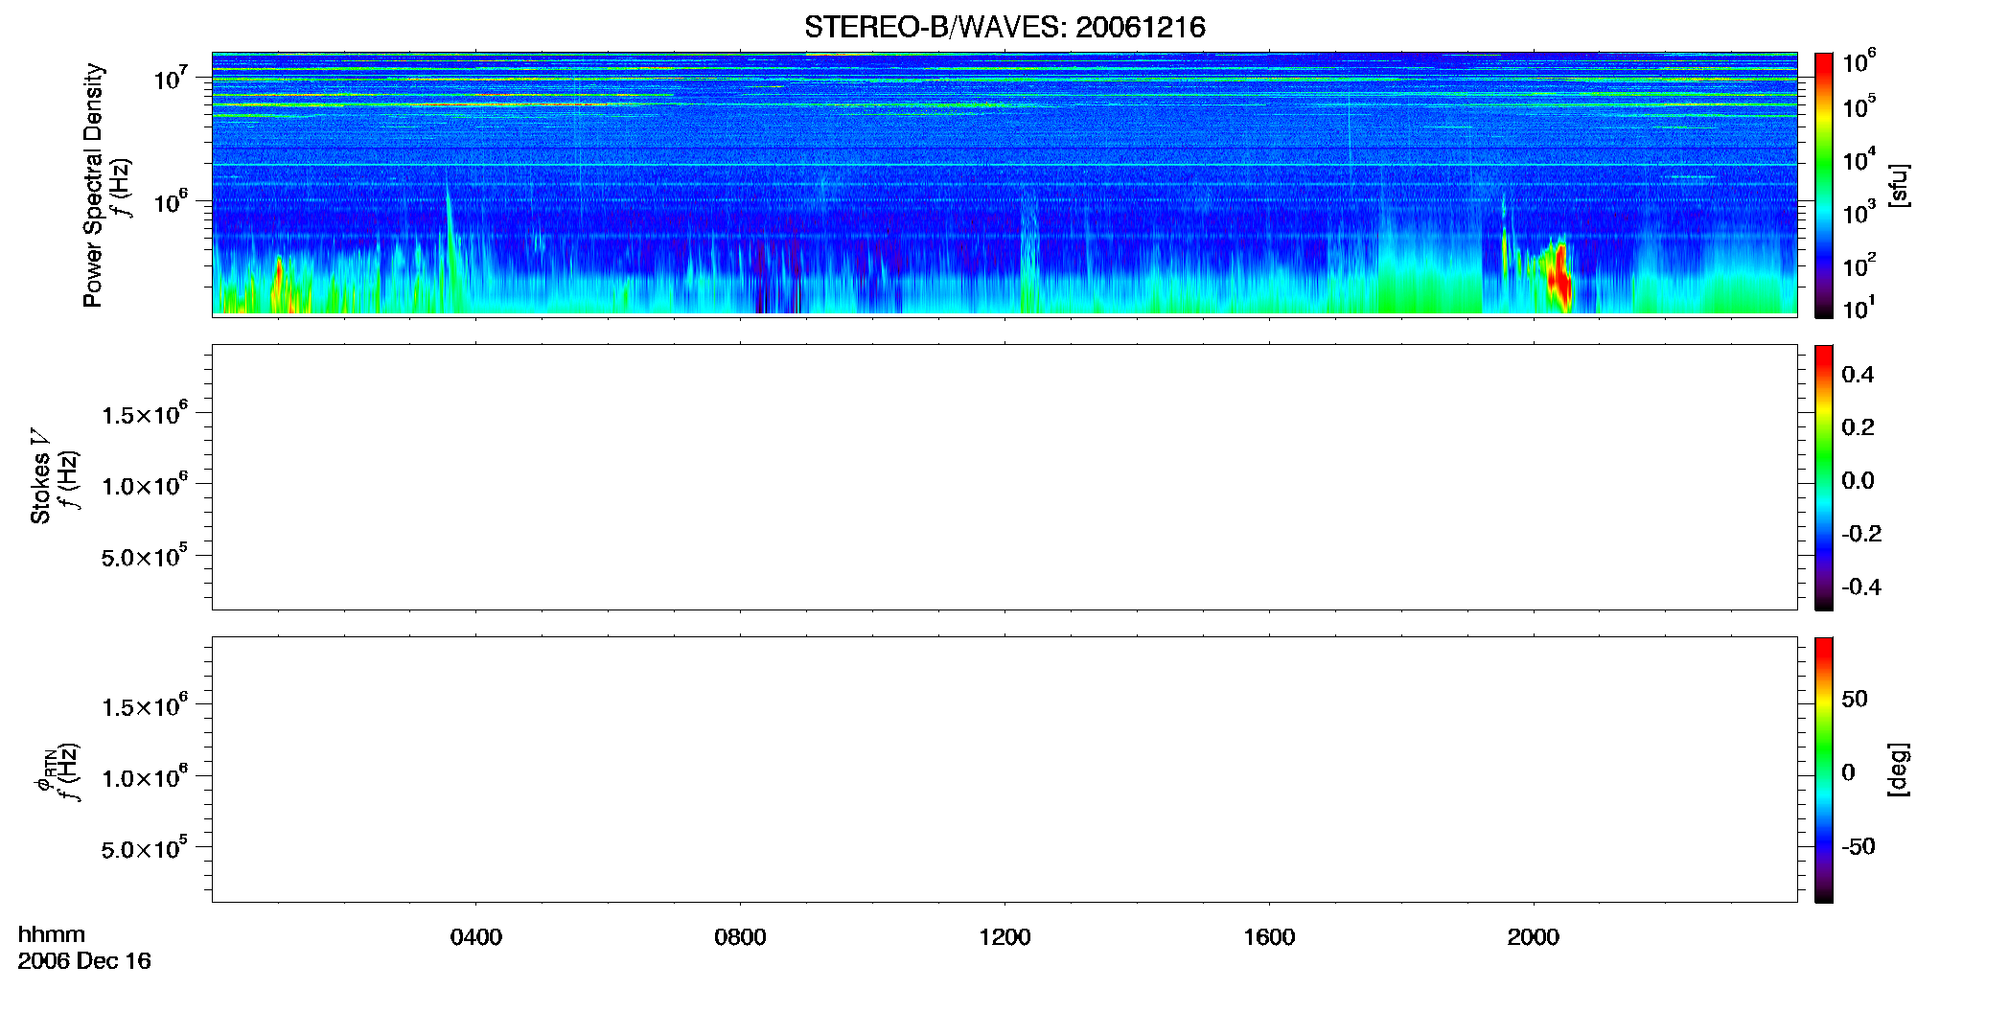Click the 1600 time axis label
2009x1035 pixels.
[1269, 937]
